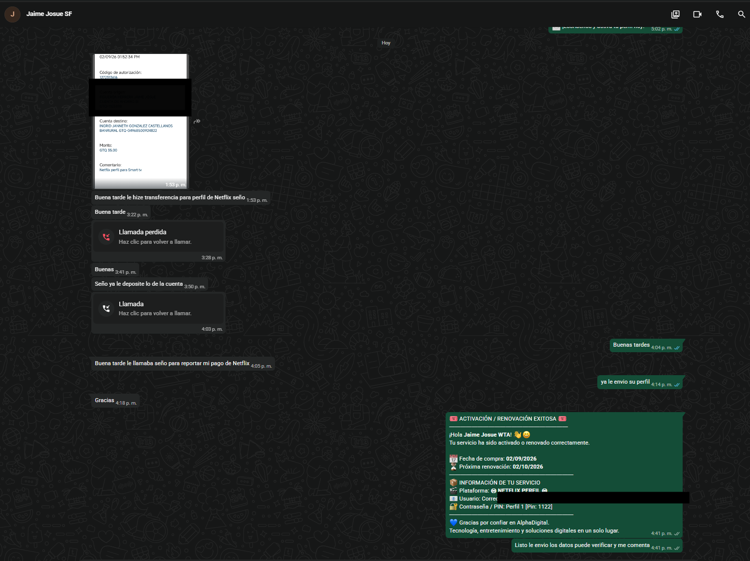Forward the transfer receipt image
Viewport: 750px width, 561px height.
click(197, 121)
